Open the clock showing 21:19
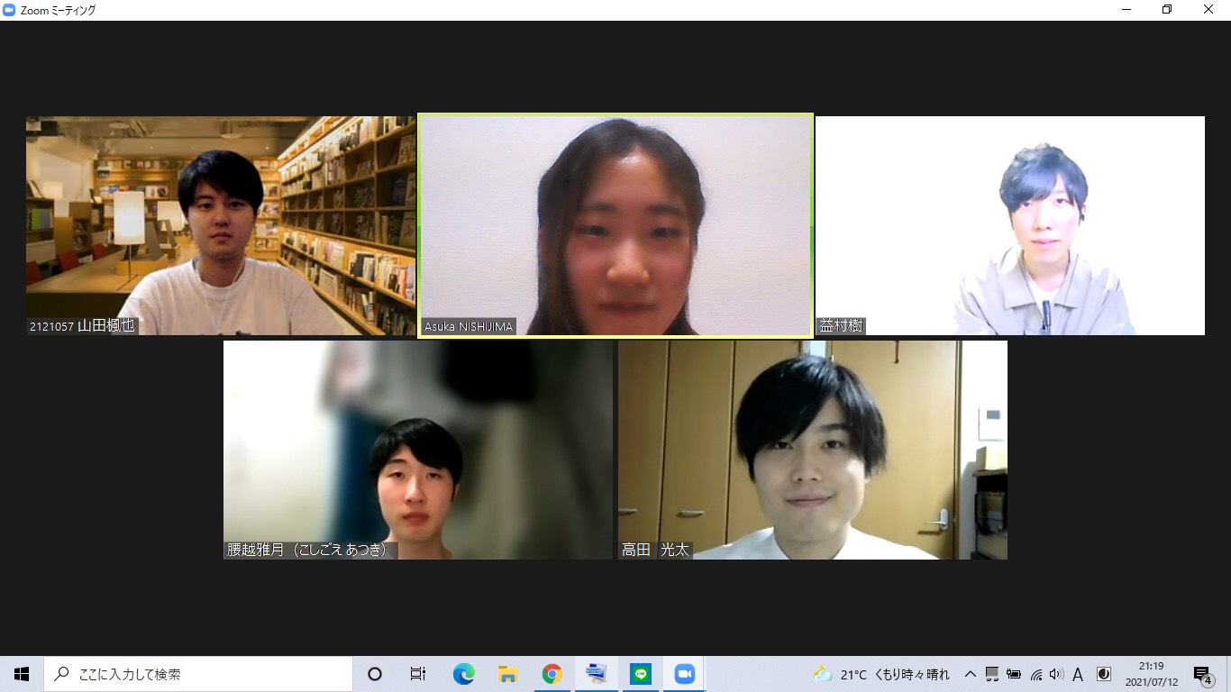 pyautogui.click(x=1152, y=674)
